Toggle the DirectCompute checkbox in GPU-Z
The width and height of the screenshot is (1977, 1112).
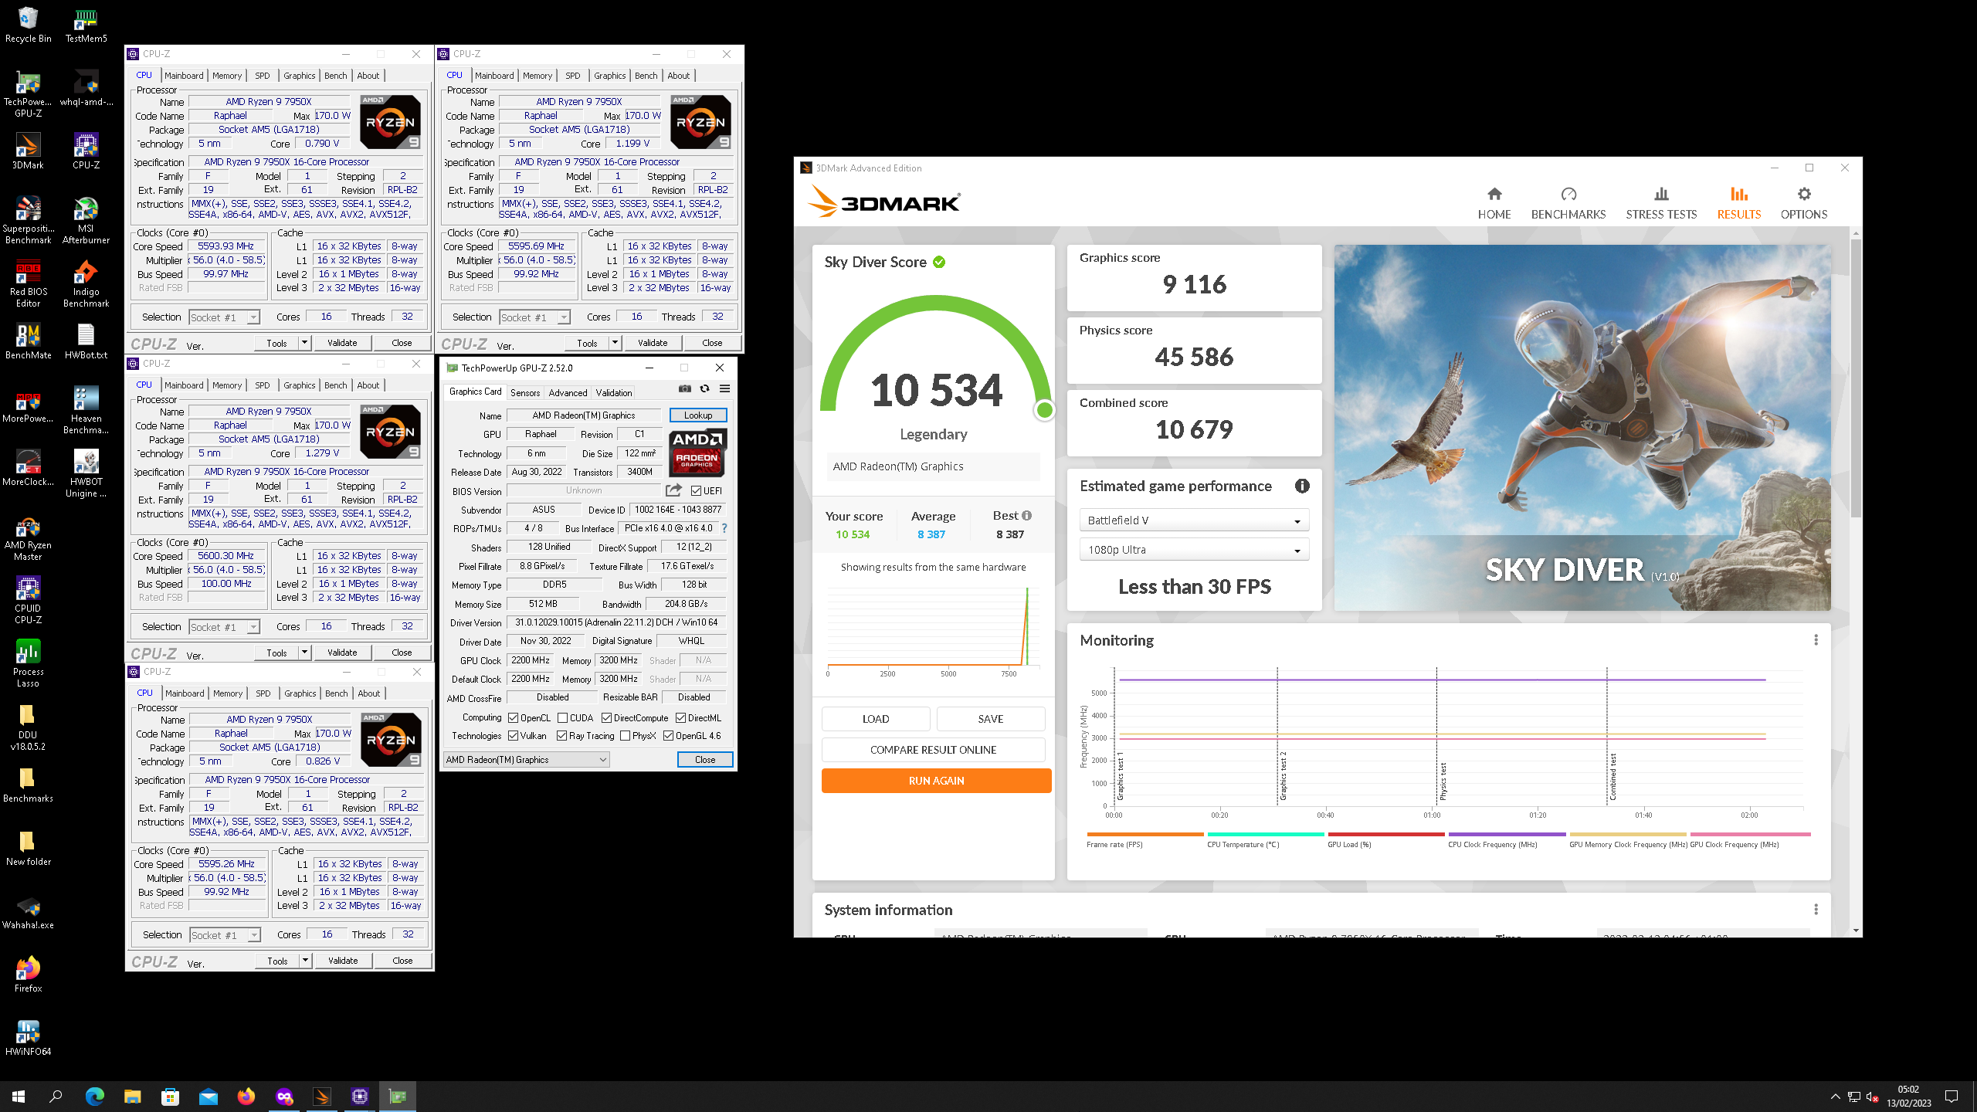606,718
